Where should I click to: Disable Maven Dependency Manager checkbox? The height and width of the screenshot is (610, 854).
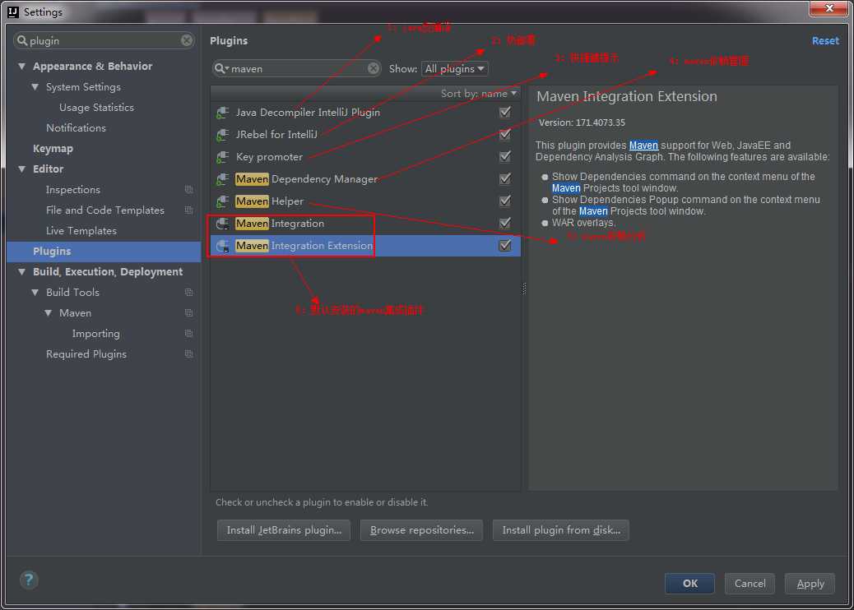pos(505,178)
